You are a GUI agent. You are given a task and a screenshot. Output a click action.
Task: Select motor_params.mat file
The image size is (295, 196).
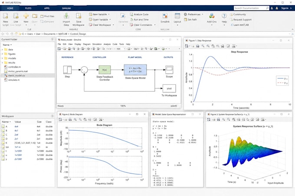coord(27,71)
